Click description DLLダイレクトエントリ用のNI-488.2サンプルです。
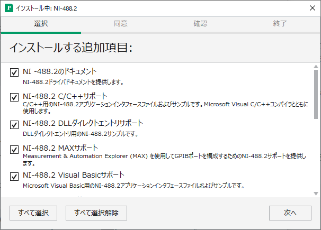 coord(81,134)
